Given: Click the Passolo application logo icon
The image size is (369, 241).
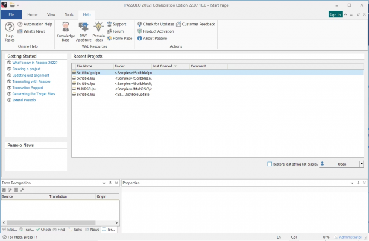Looking at the screenshot, I should (4, 5).
